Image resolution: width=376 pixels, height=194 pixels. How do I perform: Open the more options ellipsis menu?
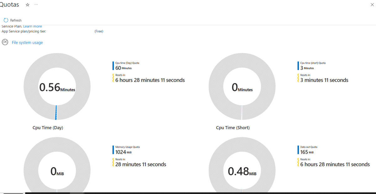[x=36, y=5]
